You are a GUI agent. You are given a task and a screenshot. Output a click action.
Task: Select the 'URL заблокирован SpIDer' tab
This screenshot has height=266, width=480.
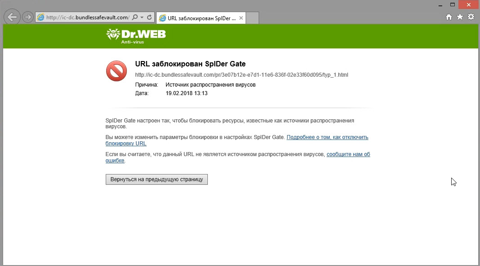201,18
